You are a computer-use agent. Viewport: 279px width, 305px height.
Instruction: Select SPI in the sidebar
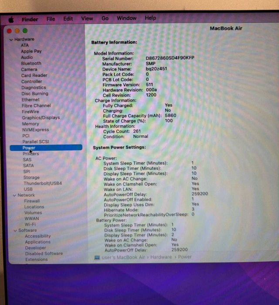point(27,172)
